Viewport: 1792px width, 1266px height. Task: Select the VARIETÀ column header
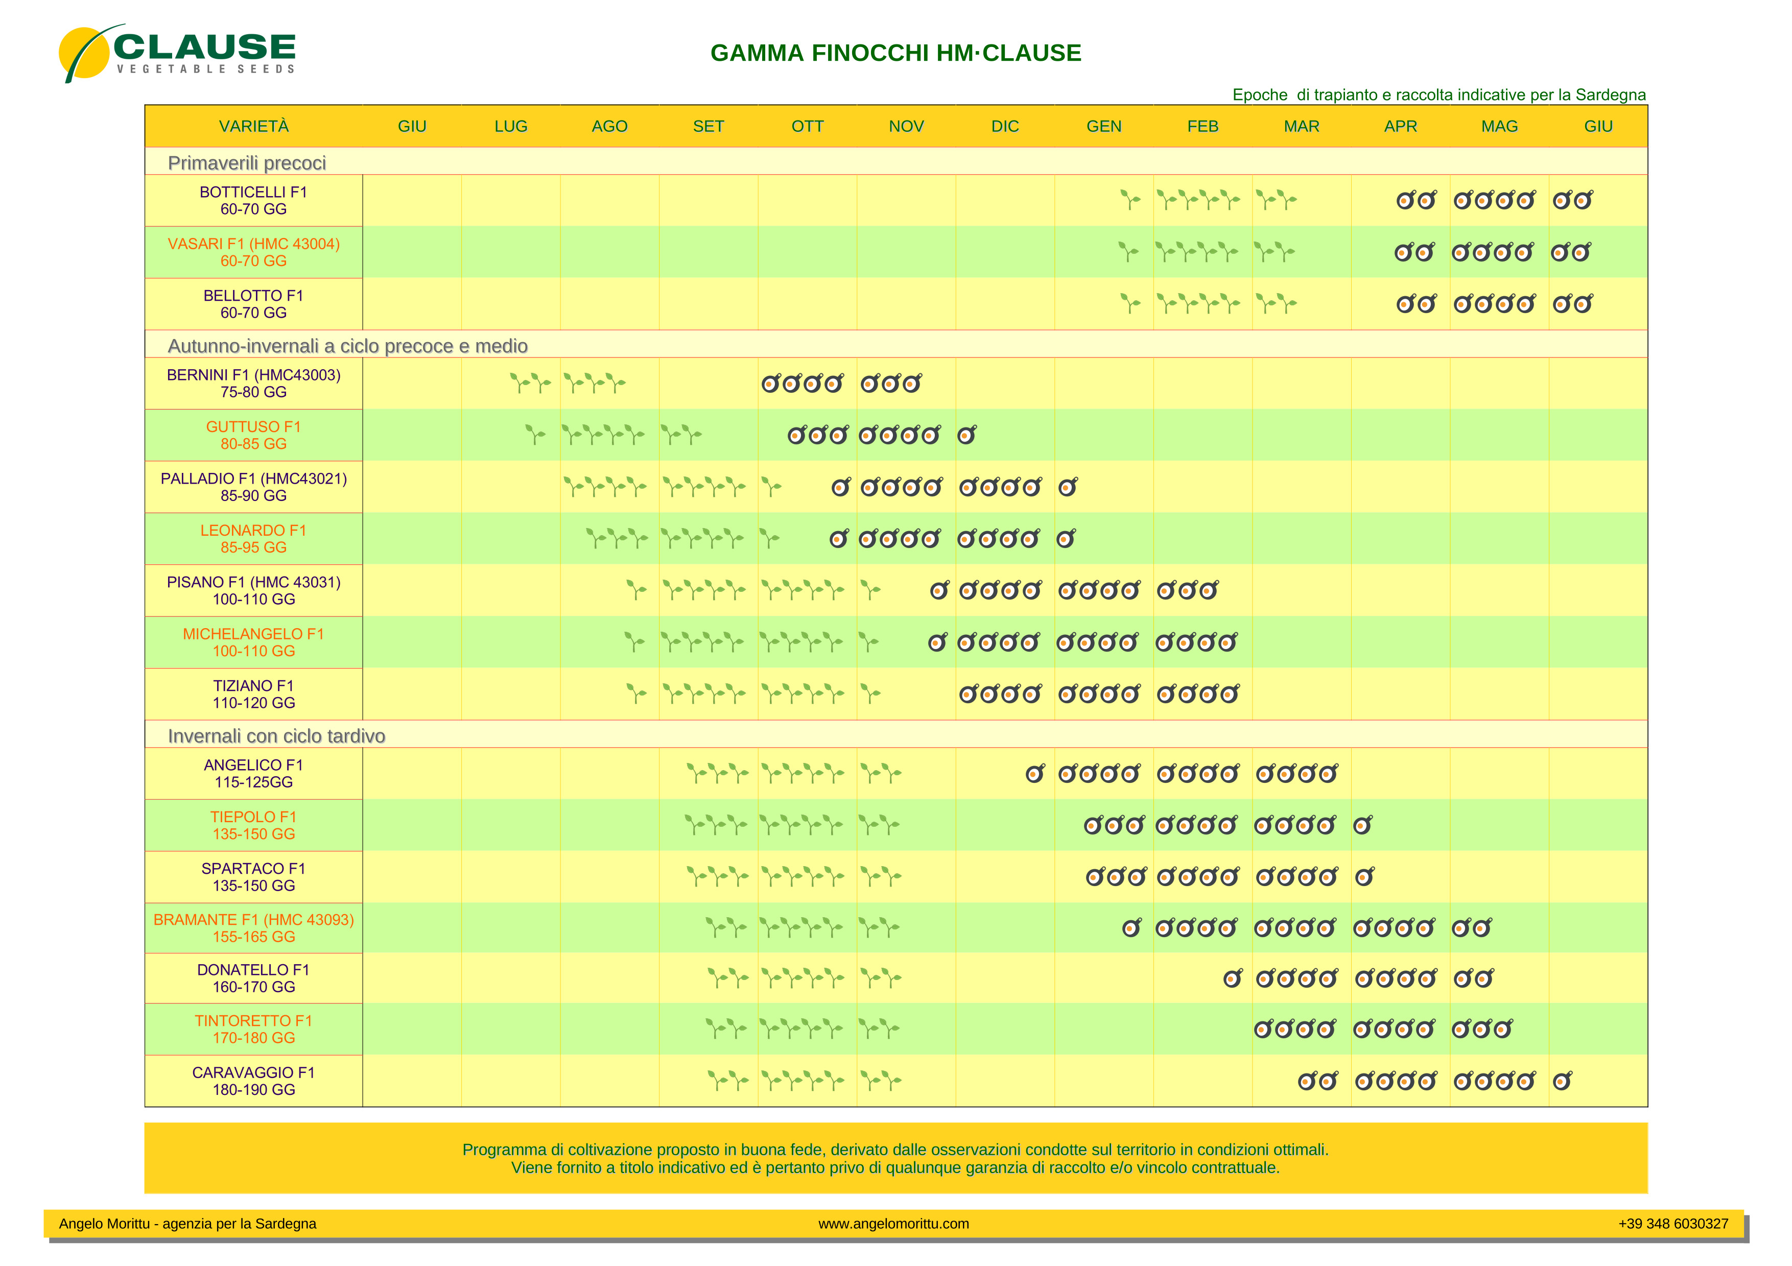[254, 126]
